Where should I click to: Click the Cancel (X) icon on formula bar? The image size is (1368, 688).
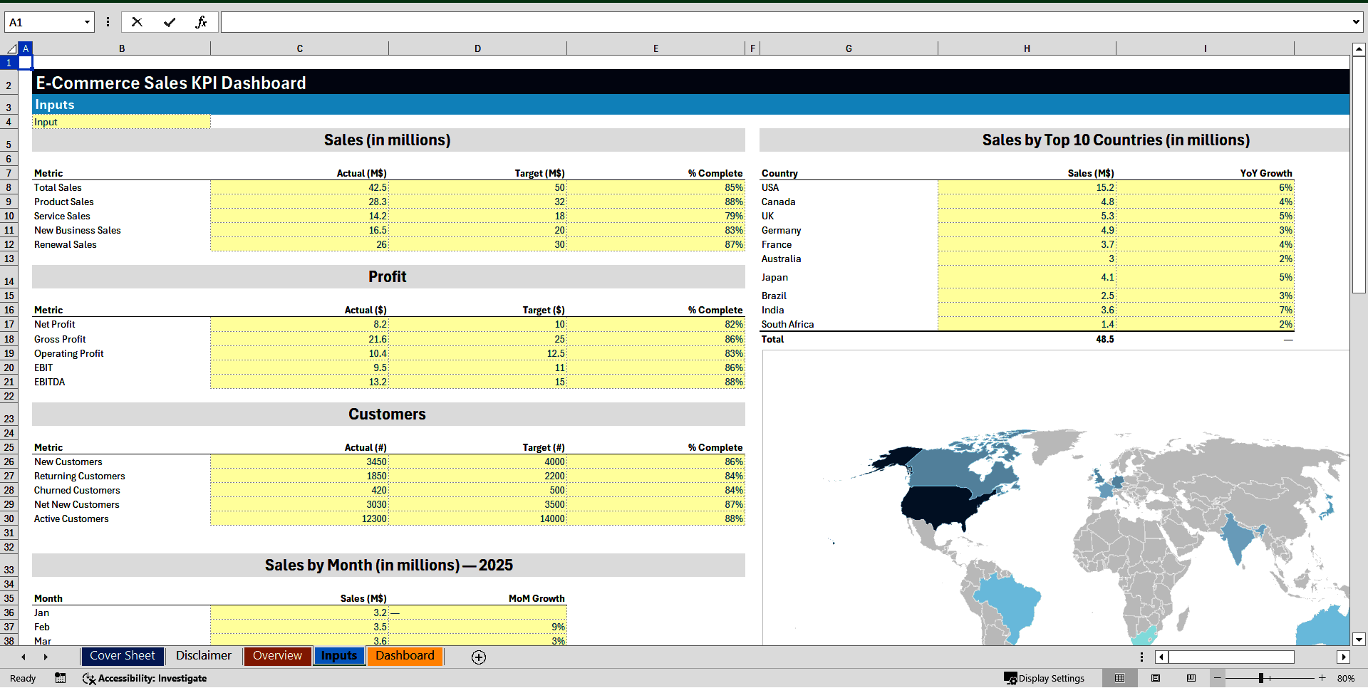click(x=137, y=22)
